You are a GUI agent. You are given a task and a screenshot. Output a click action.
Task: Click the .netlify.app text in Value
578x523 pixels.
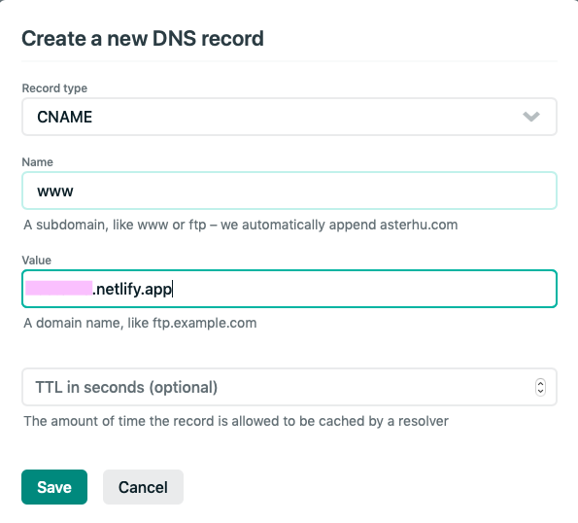pos(132,289)
